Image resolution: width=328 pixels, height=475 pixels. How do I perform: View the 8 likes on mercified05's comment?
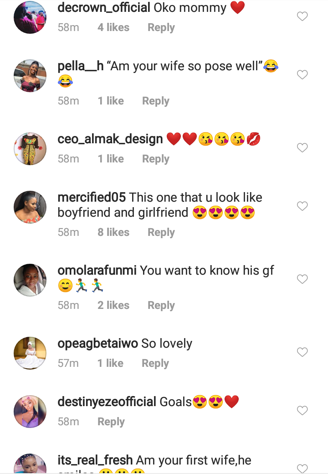pos(113,232)
